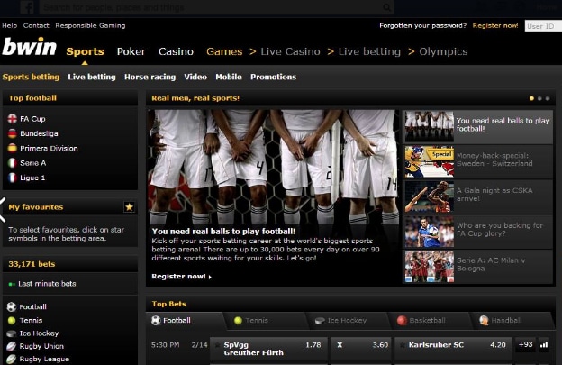562x365 pixels.
Task: Select the Promotions submenu item
Action: [274, 77]
